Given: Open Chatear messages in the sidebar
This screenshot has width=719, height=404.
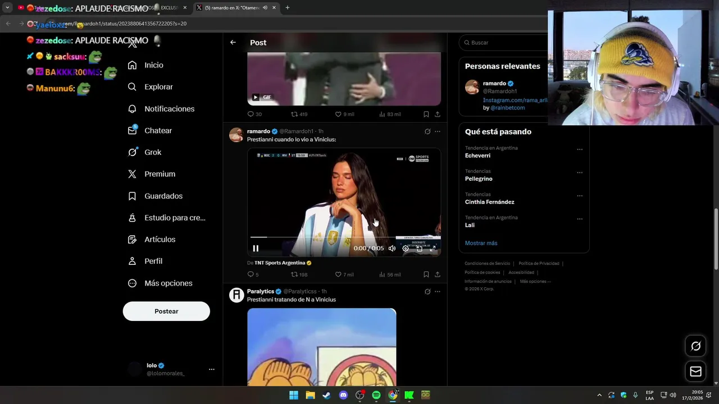Looking at the screenshot, I should [150, 130].
